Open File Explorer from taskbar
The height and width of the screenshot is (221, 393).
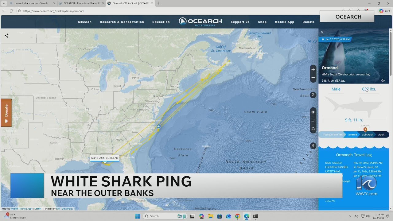click(211, 216)
